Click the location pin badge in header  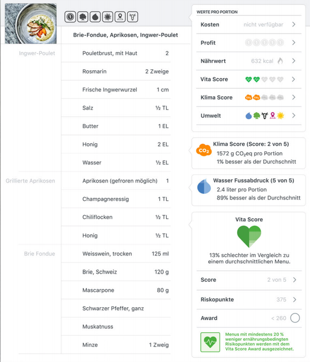[120, 17]
